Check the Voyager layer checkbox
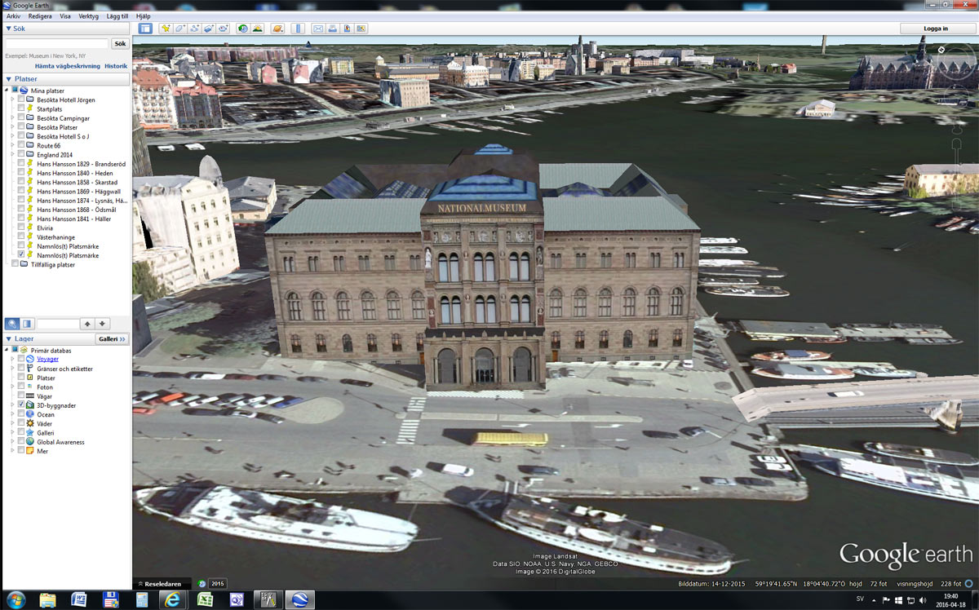 click(x=21, y=359)
